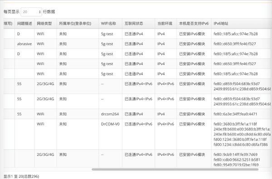Click the 互联网状态 column header
This screenshot has height=179, width=272.
134,24
